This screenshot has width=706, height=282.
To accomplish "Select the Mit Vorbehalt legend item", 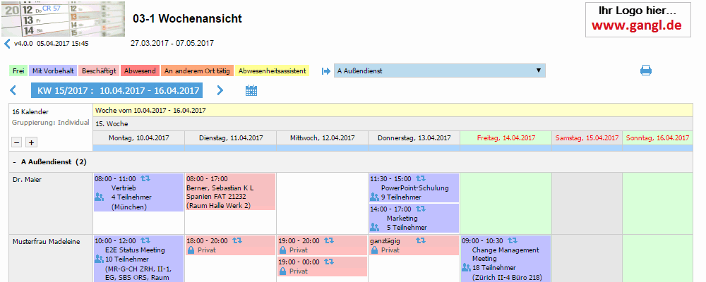I will 52,70.
